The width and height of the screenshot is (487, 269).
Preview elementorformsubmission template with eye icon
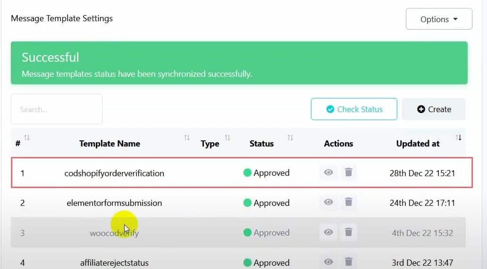tap(328, 203)
